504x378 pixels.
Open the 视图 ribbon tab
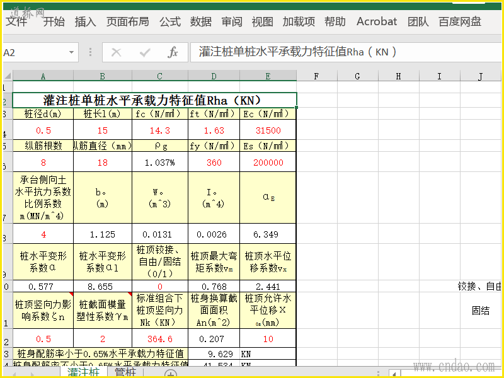[262, 21]
